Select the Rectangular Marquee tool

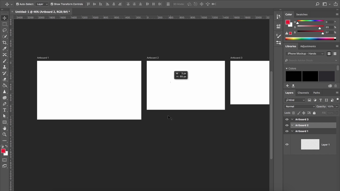pyautogui.click(x=5, y=24)
